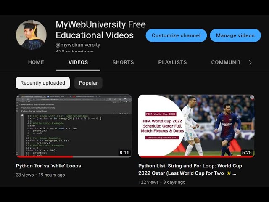Click the @mywebuniversity channel handle

pyautogui.click(x=78, y=45)
